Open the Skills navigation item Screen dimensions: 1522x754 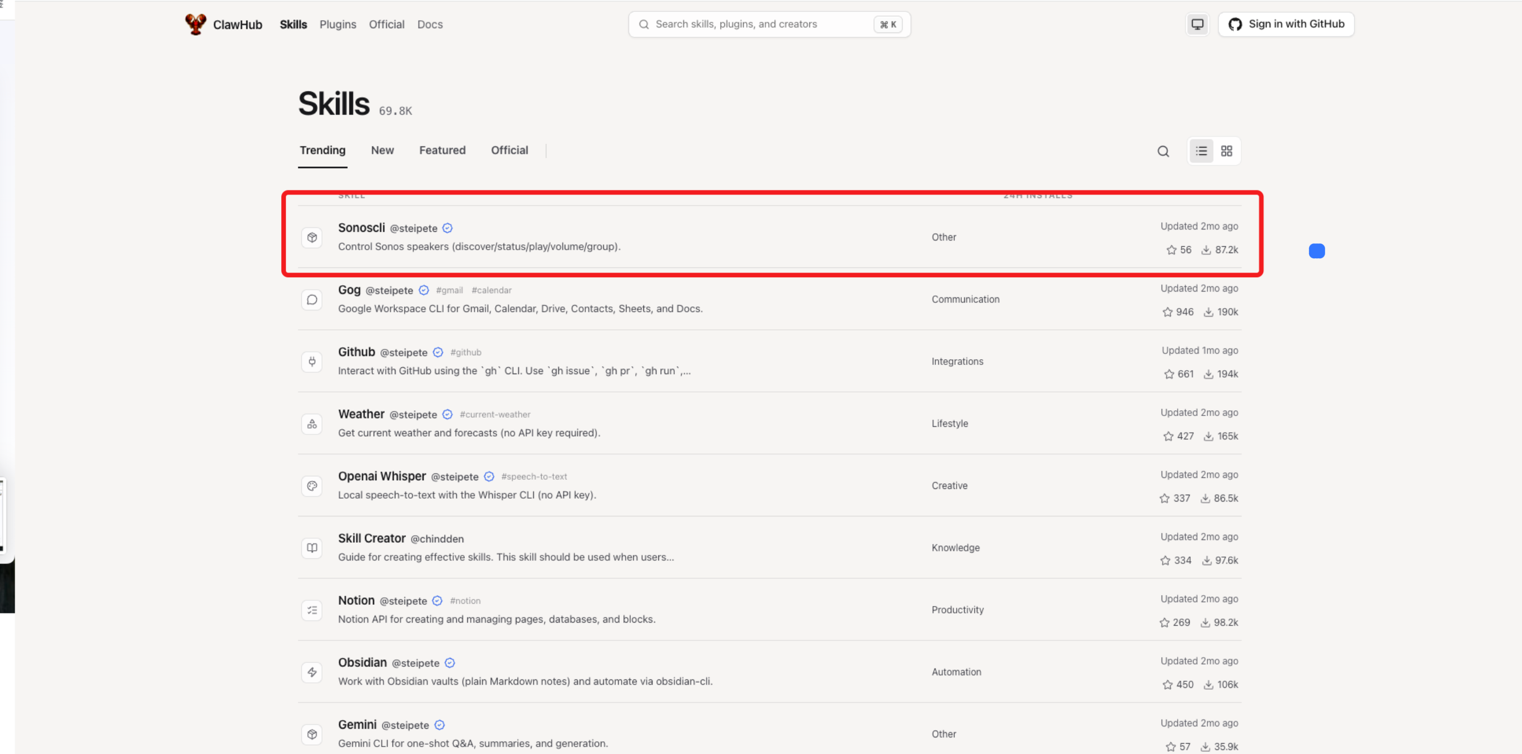click(293, 24)
